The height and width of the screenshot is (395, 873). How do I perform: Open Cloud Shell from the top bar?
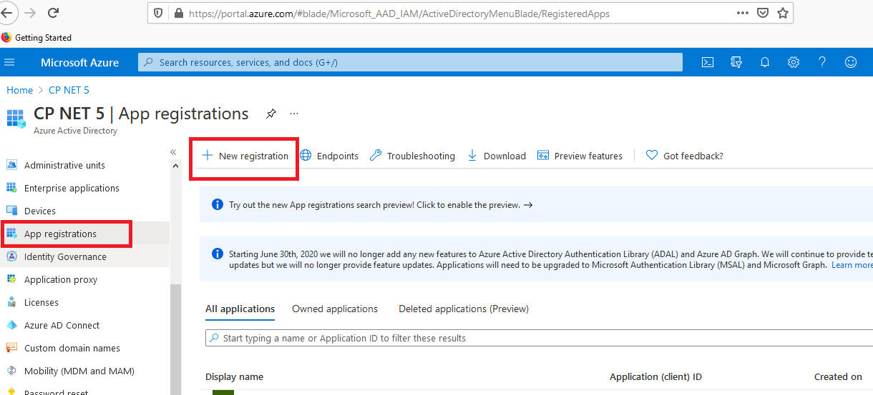[x=707, y=62]
